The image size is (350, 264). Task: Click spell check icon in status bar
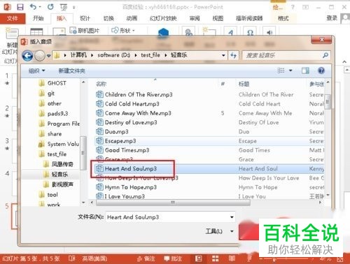tap(71, 258)
